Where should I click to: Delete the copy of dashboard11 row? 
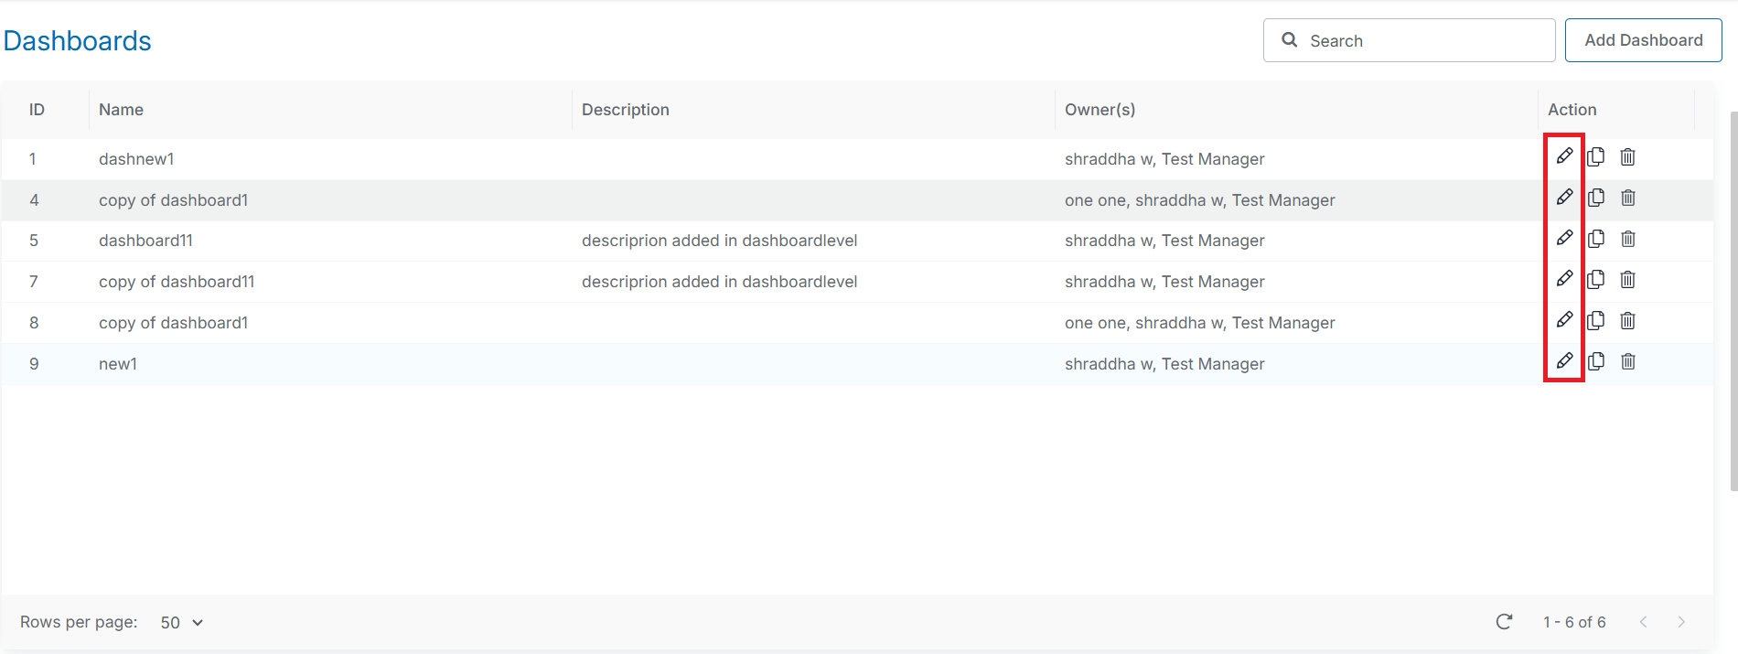click(1627, 280)
